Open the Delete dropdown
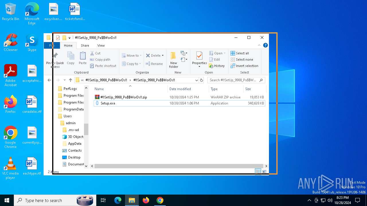This screenshot has height=206, width=367. point(155,56)
